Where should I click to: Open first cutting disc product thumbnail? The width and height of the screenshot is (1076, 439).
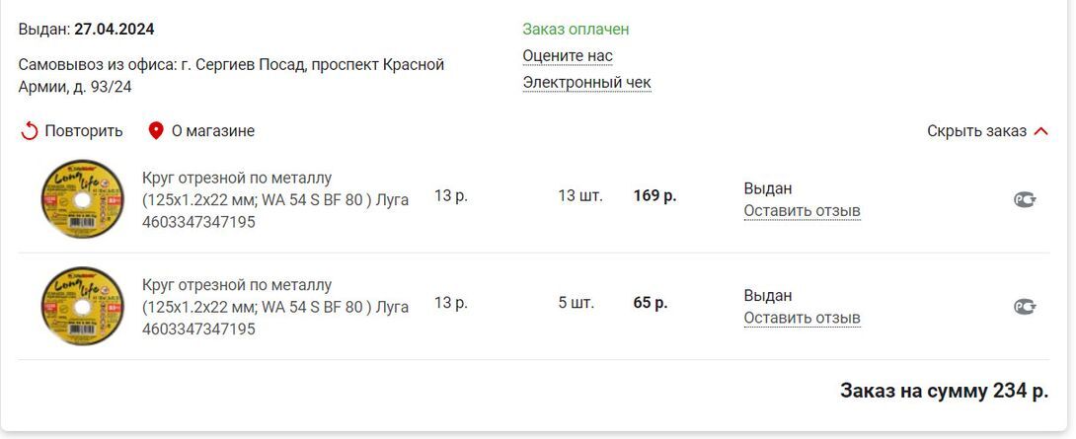82,199
